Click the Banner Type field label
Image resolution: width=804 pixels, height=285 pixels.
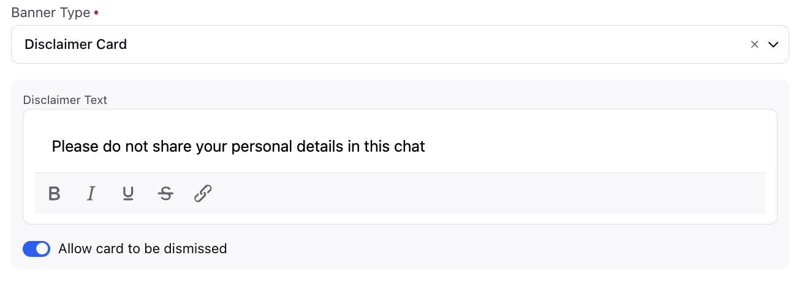click(x=51, y=13)
